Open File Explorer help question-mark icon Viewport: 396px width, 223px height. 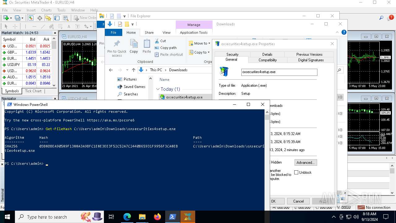(x=344, y=32)
